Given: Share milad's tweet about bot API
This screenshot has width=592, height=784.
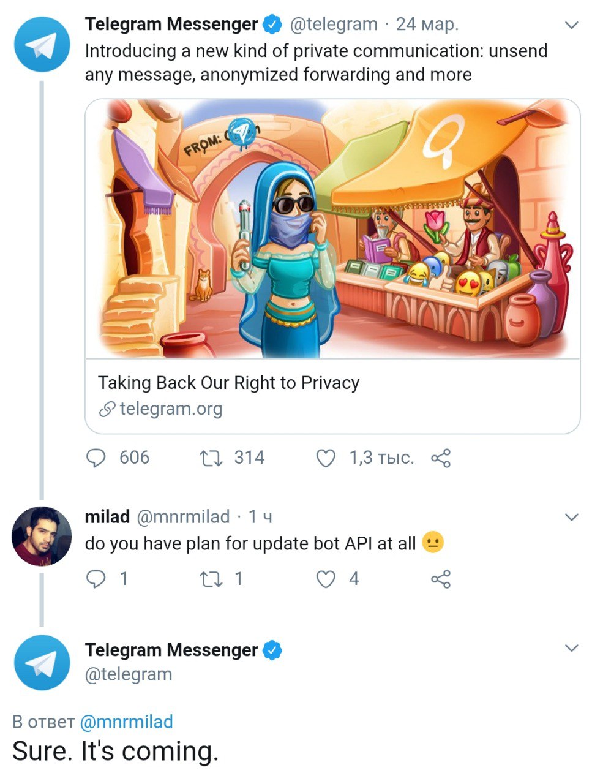Looking at the screenshot, I should click(x=441, y=579).
